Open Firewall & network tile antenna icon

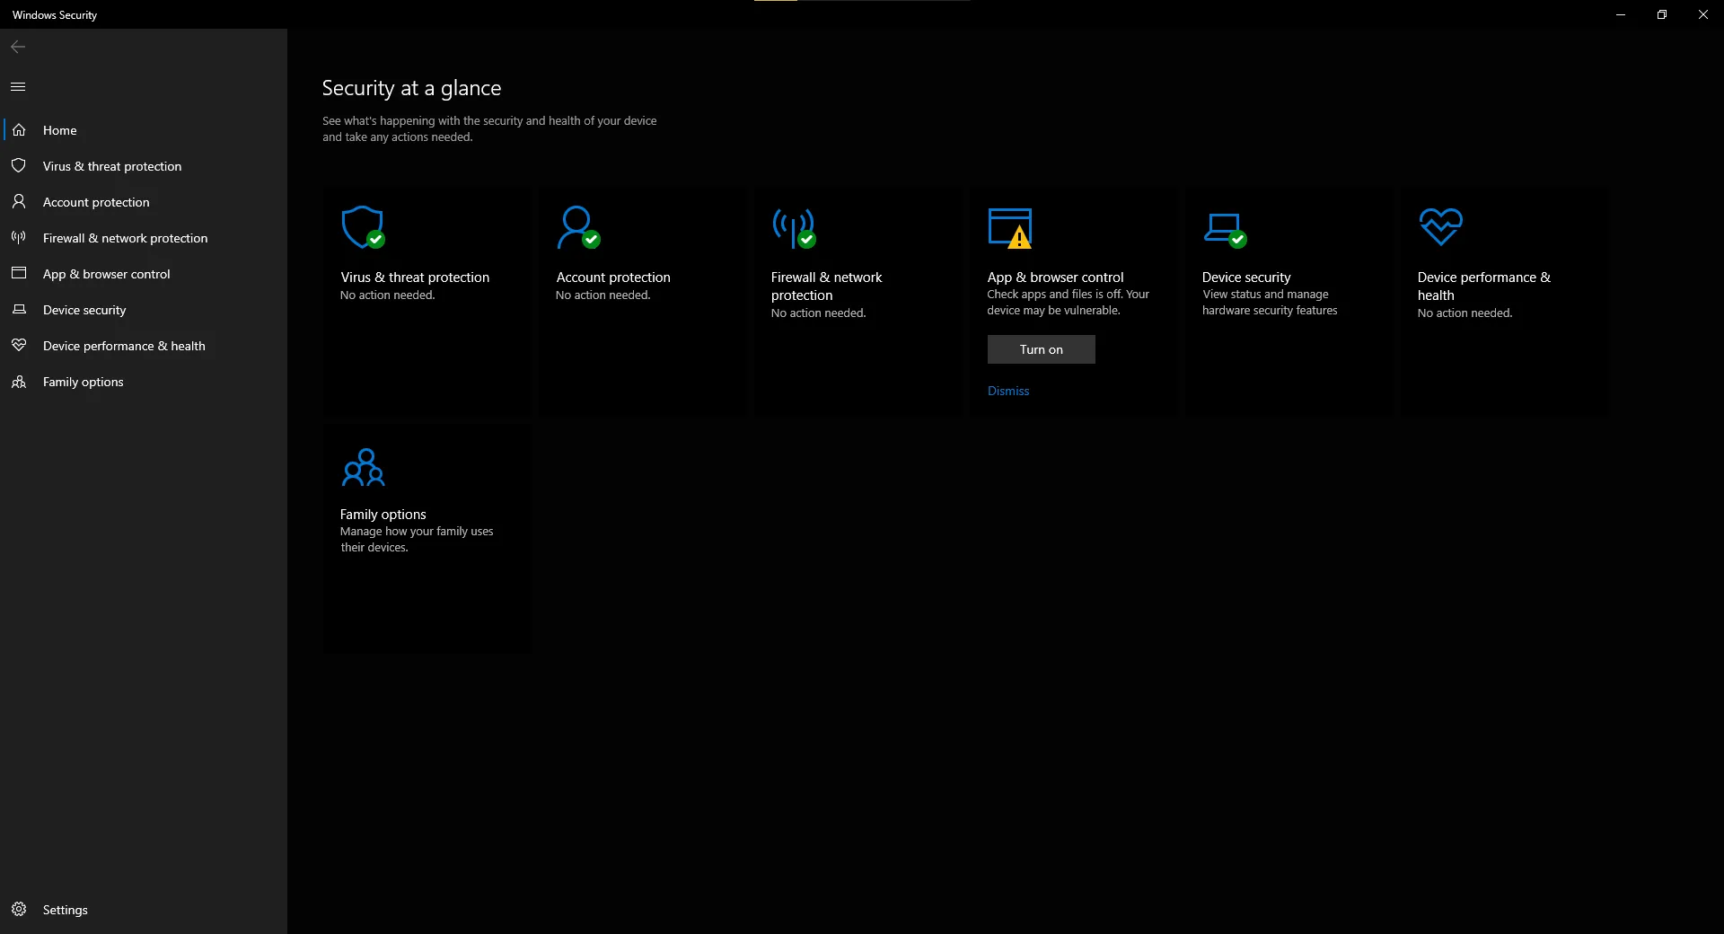(x=794, y=228)
